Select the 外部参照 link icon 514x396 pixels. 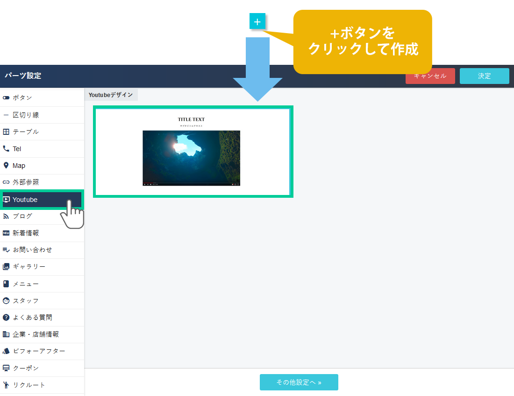pyautogui.click(x=6, y=182)
